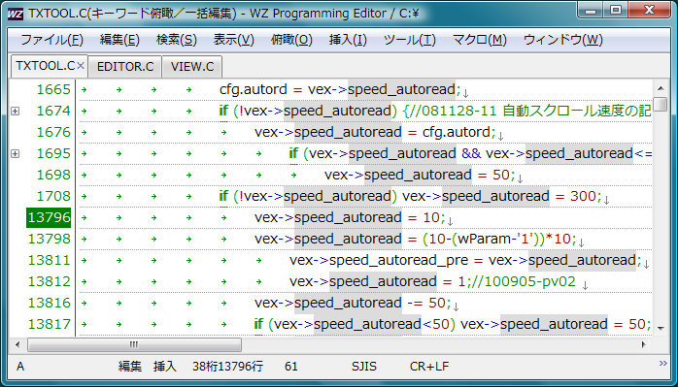Open the ファイル(F) menu
The height and width of the screenshot is (387, 678).
coord(51,40)
